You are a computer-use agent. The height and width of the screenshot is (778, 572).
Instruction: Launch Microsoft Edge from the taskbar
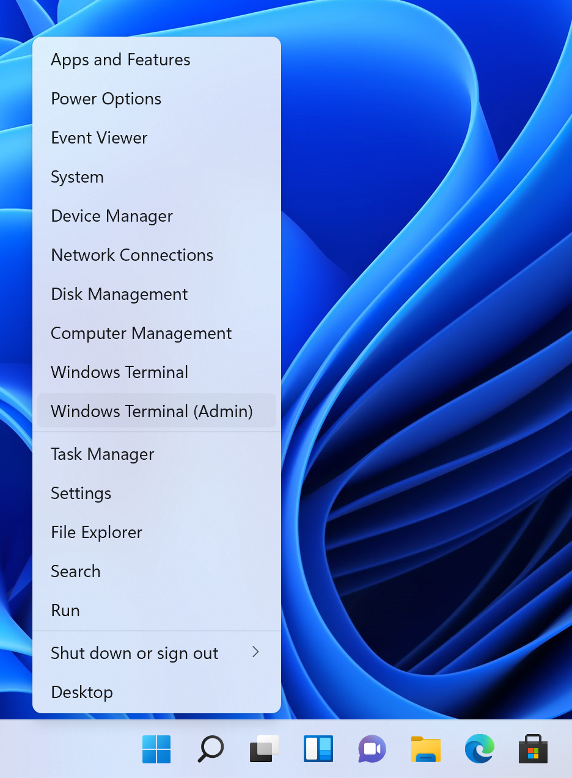479,749
